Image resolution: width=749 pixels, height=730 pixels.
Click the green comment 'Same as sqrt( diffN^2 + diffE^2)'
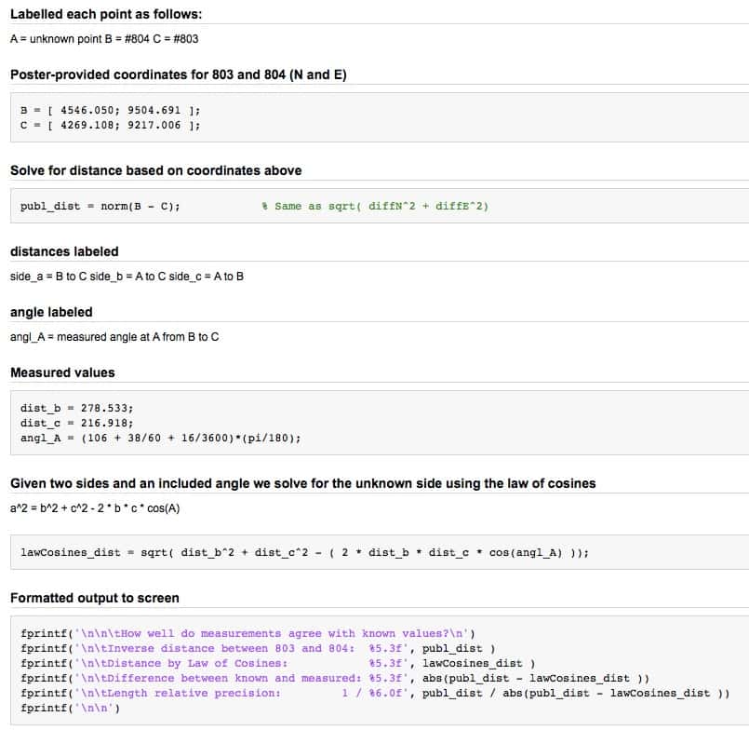(x=381, y=207)
